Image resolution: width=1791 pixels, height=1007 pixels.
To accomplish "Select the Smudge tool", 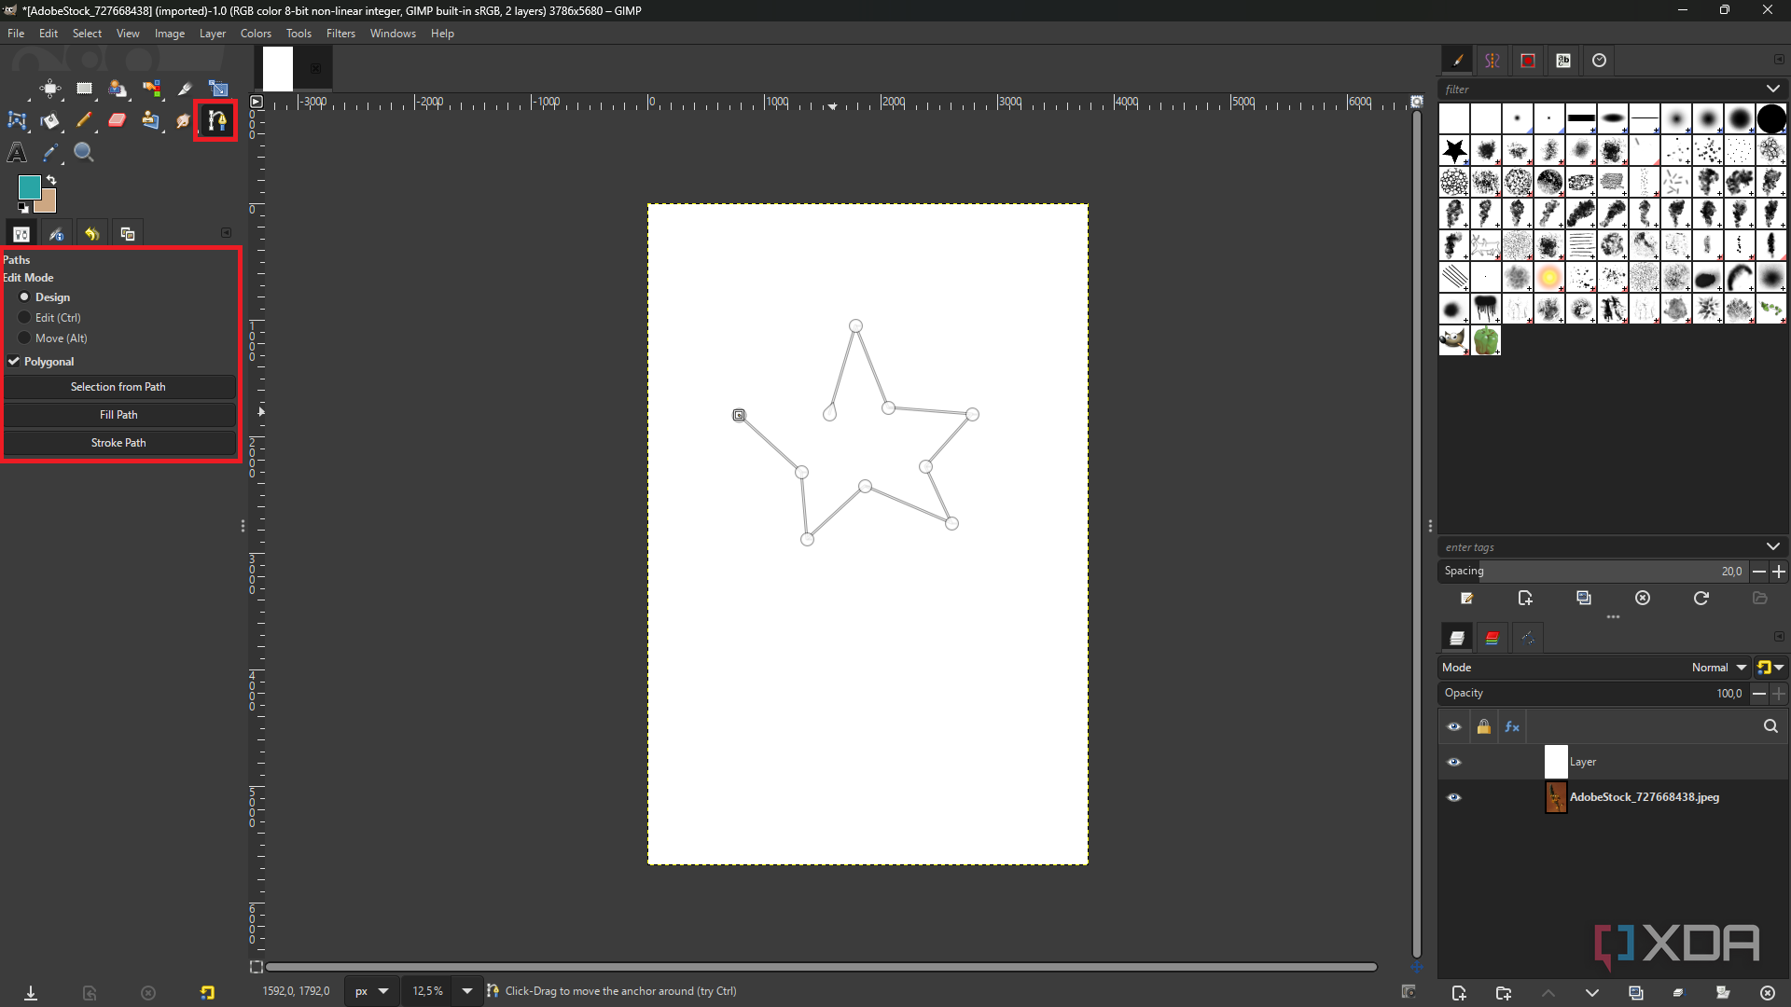I will tap(183, 120).
